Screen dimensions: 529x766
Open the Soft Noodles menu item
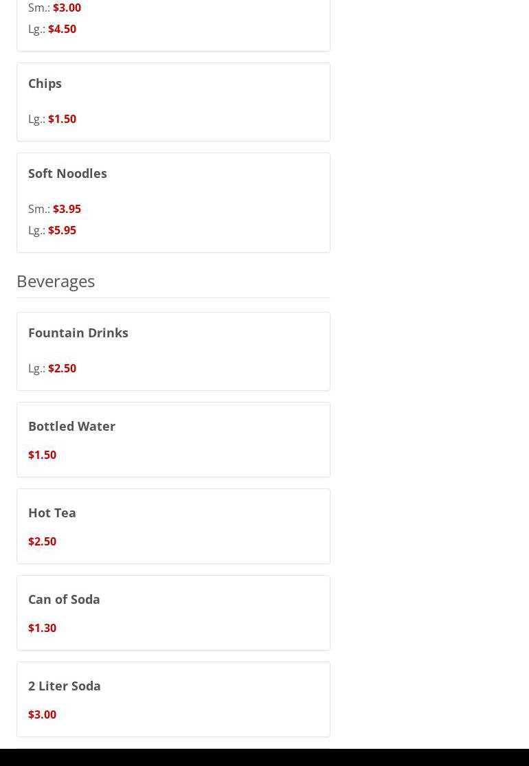[67, 173]
